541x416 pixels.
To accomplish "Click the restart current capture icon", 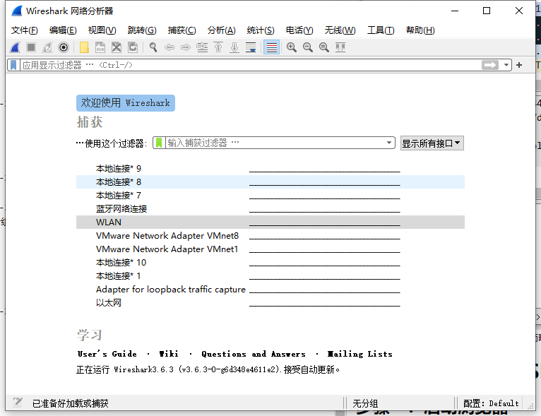I will tap(47, 47).
